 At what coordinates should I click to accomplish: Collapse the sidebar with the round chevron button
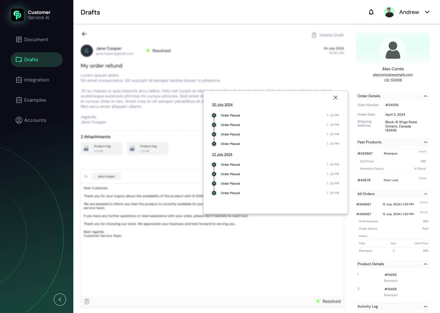[60, 300]
